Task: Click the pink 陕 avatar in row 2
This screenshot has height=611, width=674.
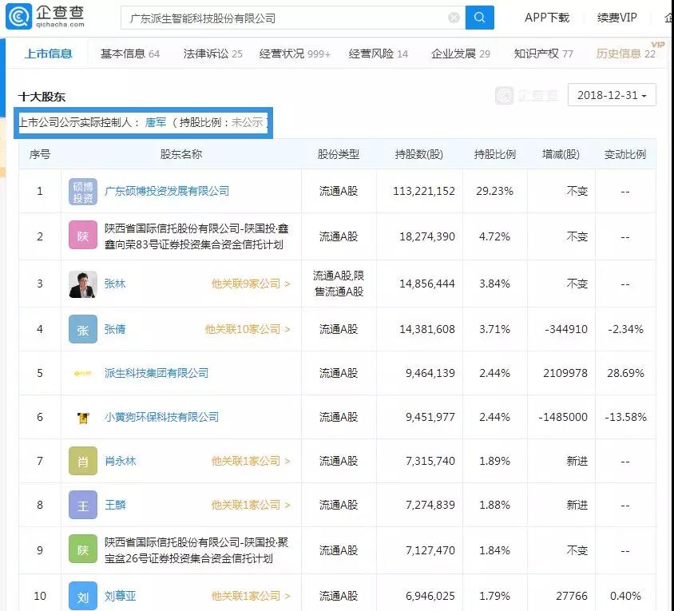Action: pos(83,235)
